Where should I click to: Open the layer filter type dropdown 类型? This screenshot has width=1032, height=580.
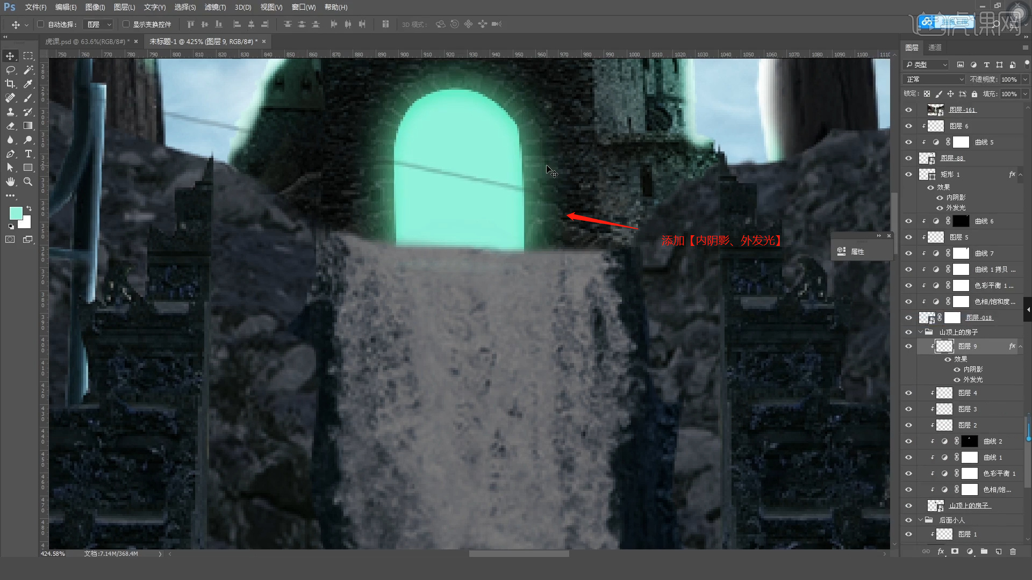[926, 64]
